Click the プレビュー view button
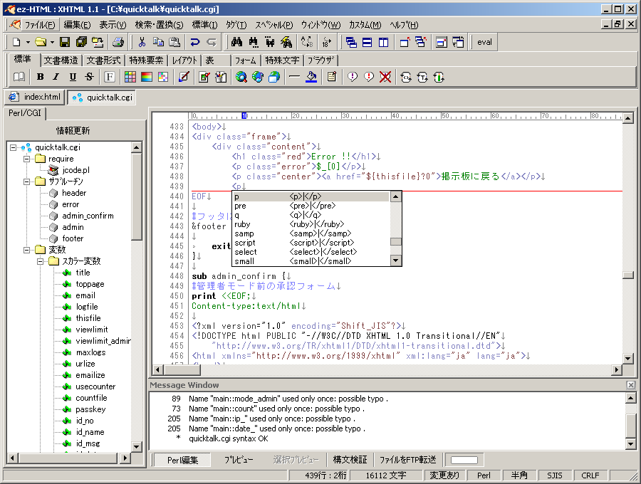The image size is (641, 484). click(x=239, y=460)
